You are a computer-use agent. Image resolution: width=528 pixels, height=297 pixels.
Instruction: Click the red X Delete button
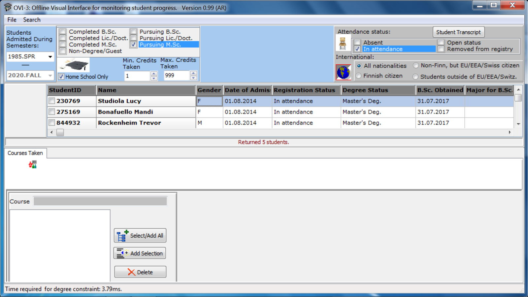coord(140,272)
